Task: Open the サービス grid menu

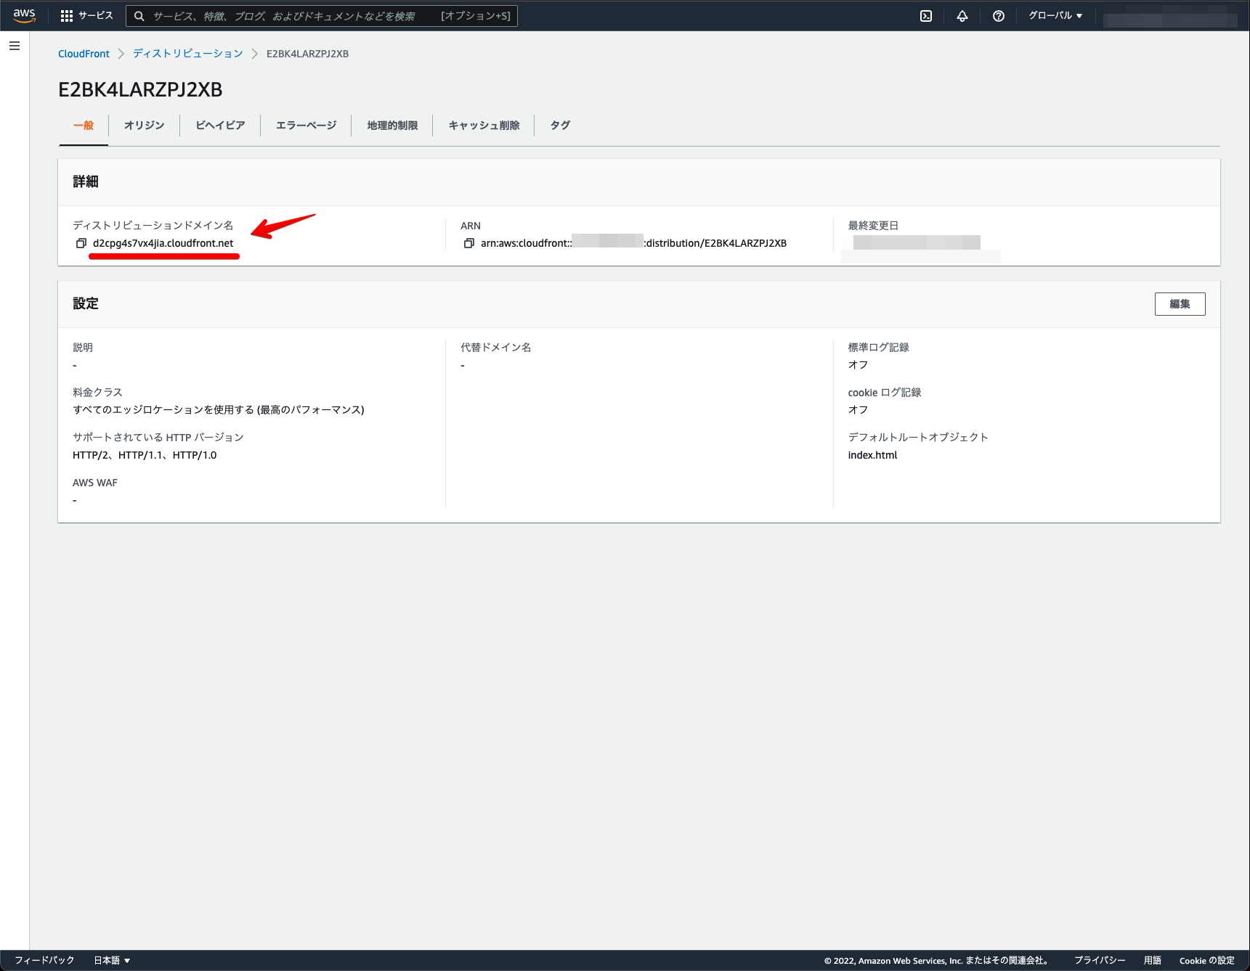Action: (x=86, y=15)
